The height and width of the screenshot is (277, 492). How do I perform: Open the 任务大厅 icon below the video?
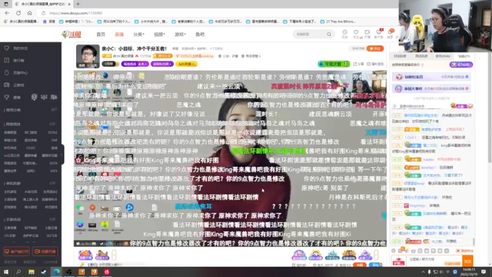[102, 255]
